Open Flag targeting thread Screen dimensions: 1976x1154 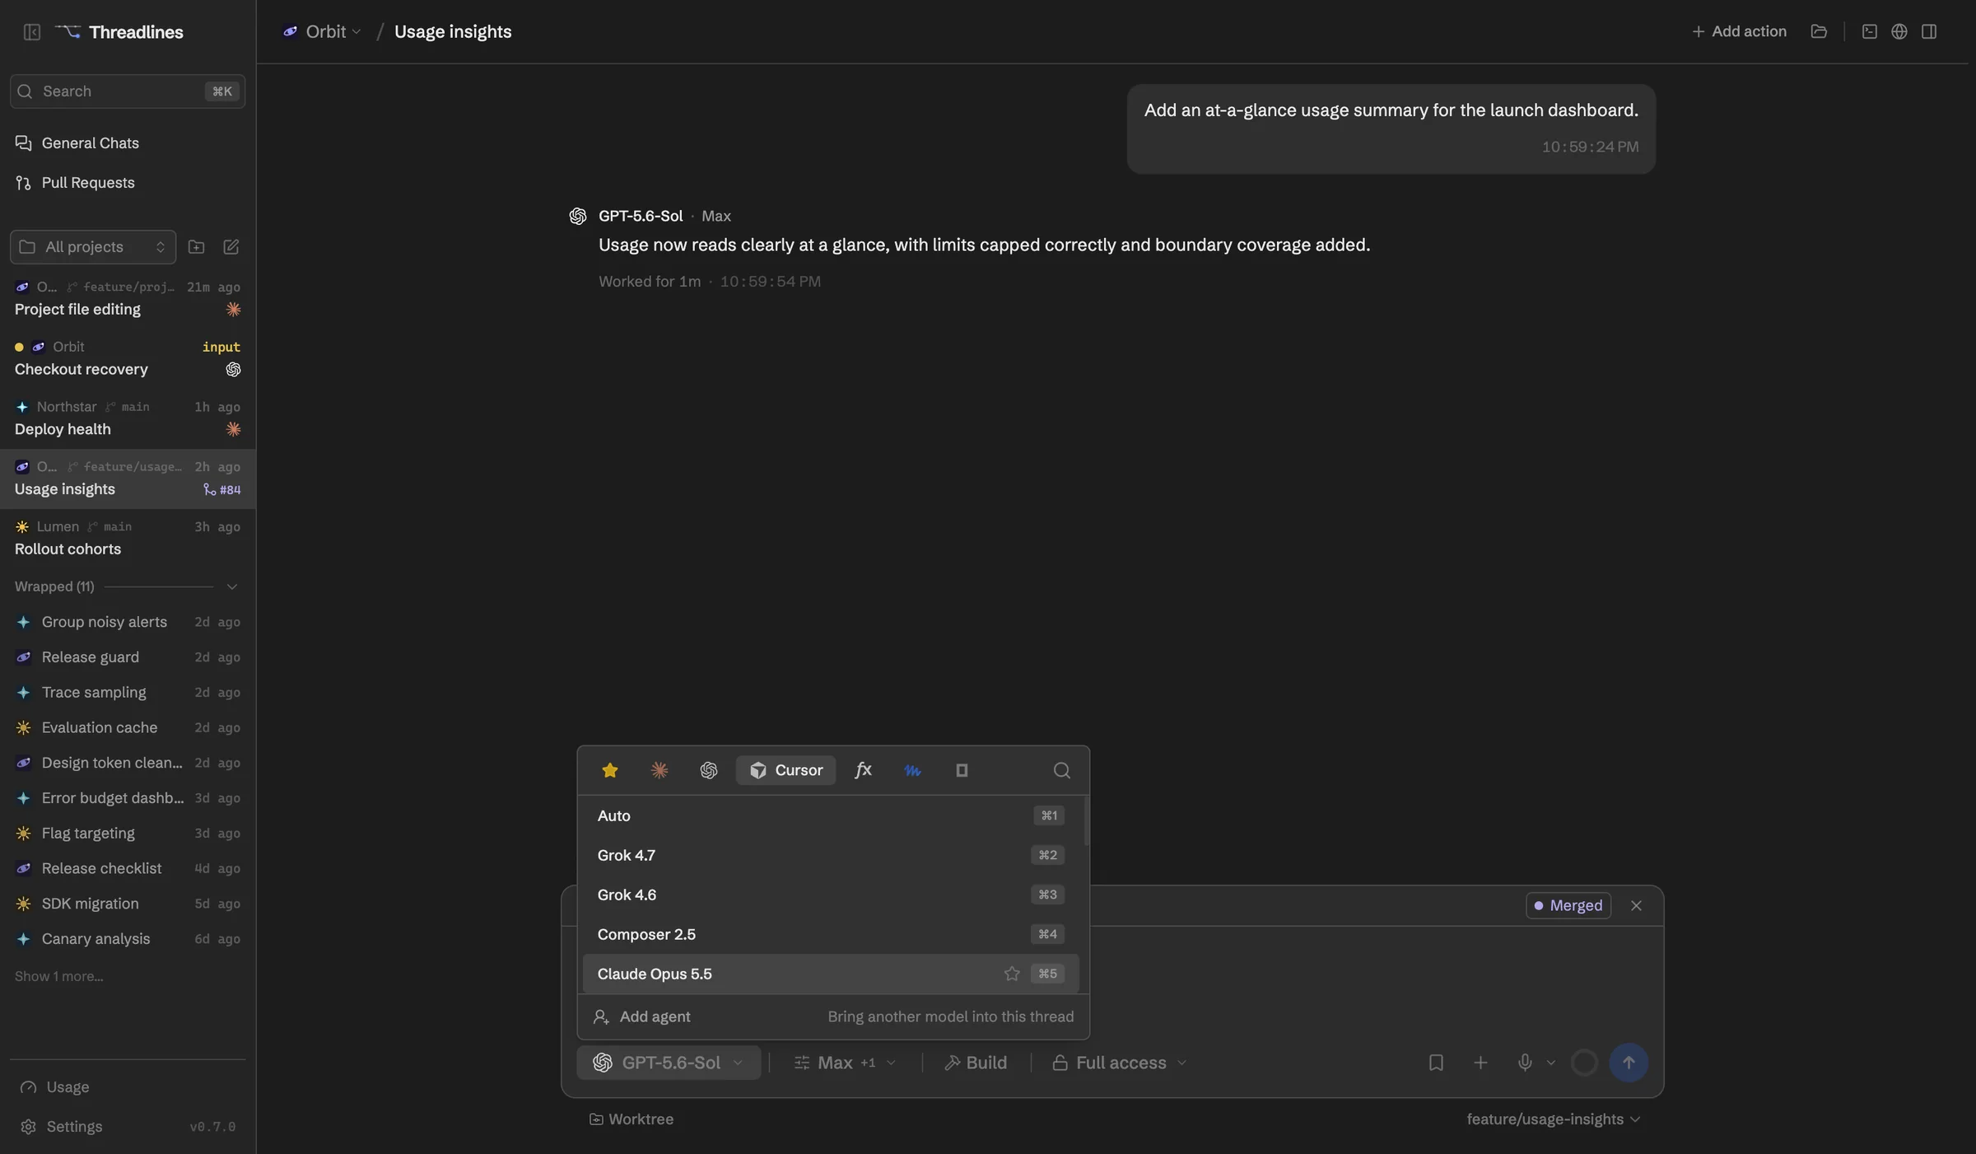(x=128, y=834)
